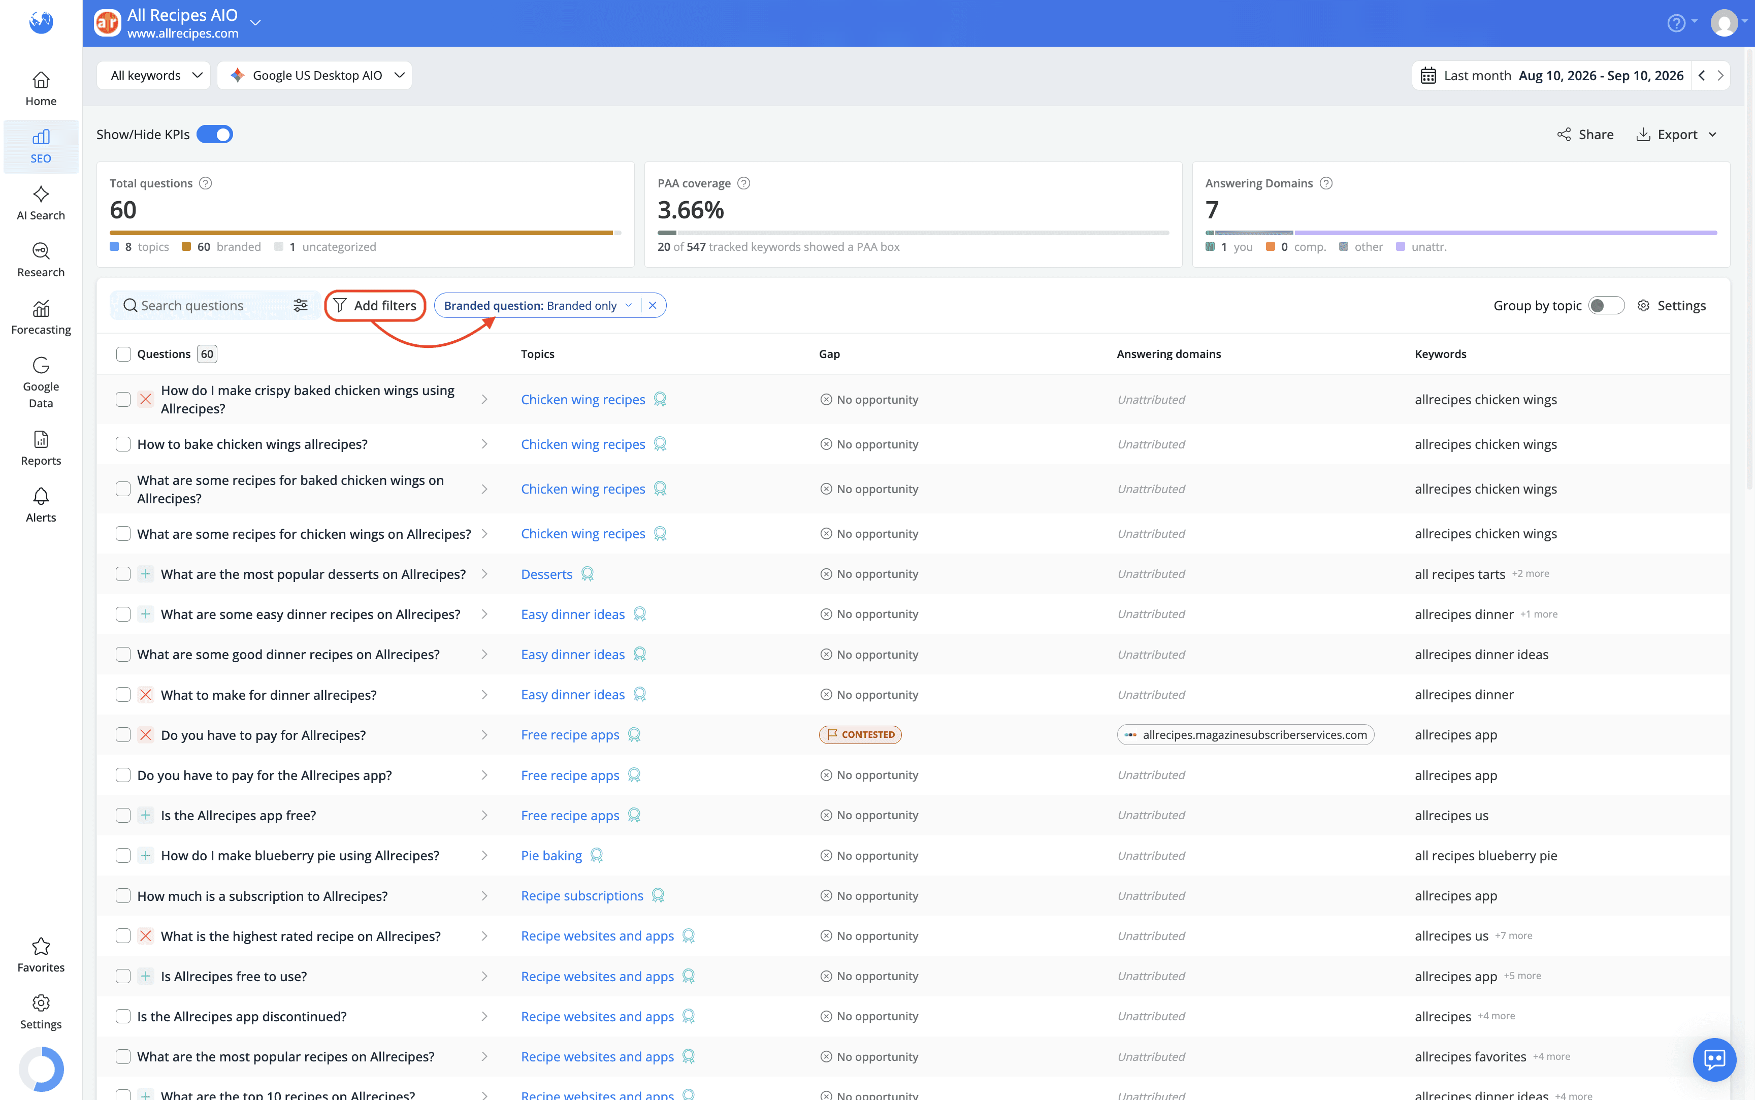Select the SEO sidebar menu item
The height and width of the screenshot is (1100, 1755).
coord(41,147)
